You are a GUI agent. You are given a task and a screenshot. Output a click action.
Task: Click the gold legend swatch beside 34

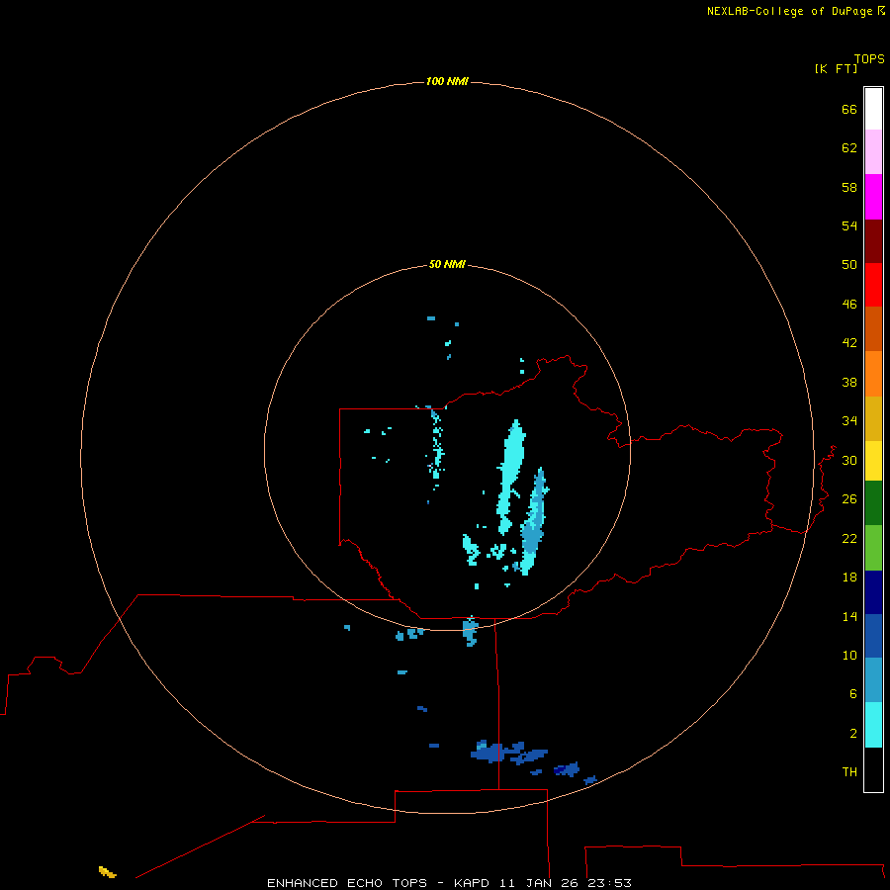click(x=873, y=418)
